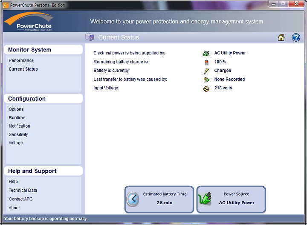Click status bar 'Your battery backup is operating normally'

(46, 219)
